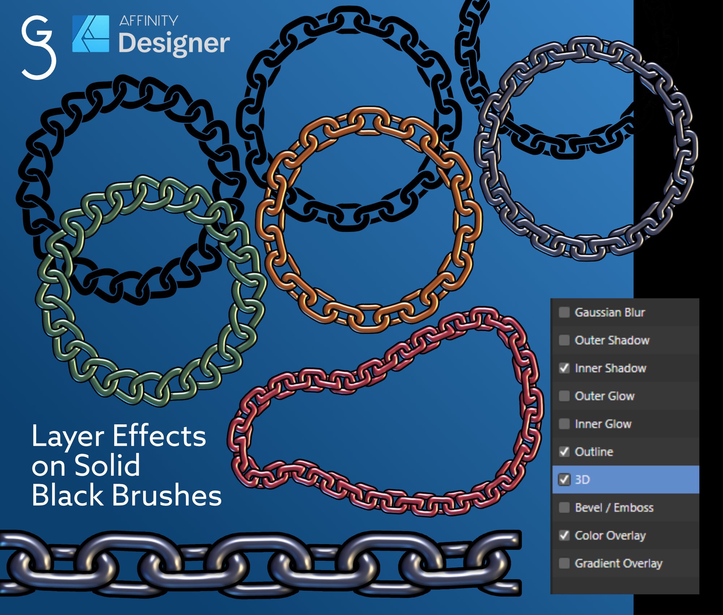This screenshot has width=723, height=615.
Task: Enable the Outer Shadow checkbox
Action: (x=564, y=340)
